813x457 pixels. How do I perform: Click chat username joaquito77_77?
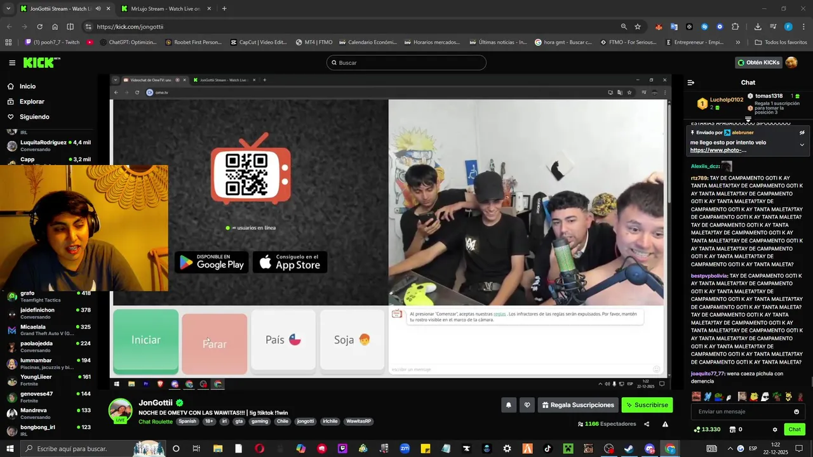[708, 374]
